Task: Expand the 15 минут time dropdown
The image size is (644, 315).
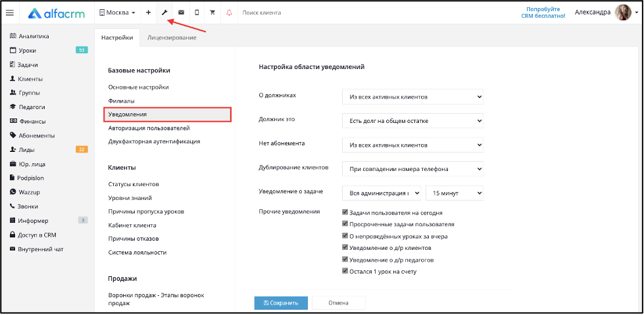Action: (455, 193)
